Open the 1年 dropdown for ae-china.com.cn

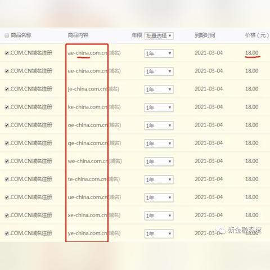(159, 53)
